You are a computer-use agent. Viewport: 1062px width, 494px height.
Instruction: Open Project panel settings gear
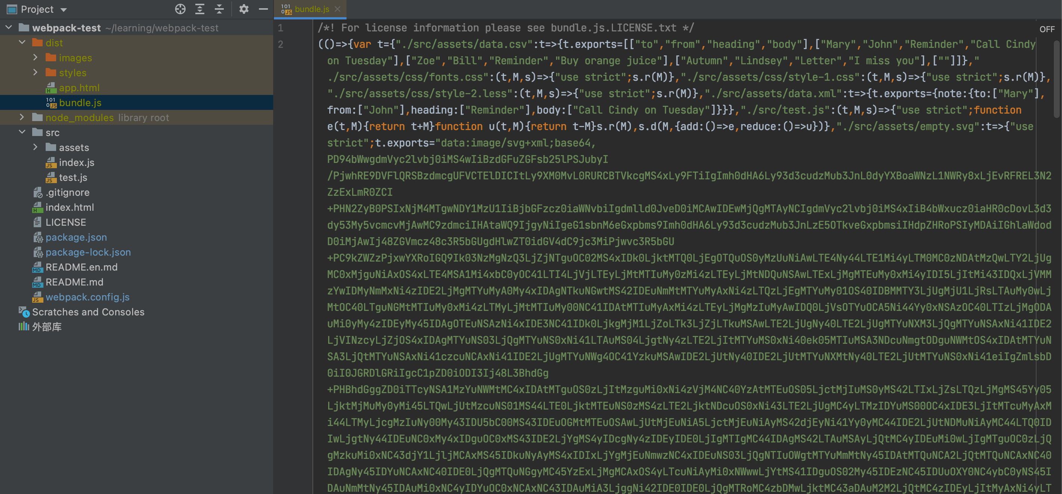coord(244,9)
